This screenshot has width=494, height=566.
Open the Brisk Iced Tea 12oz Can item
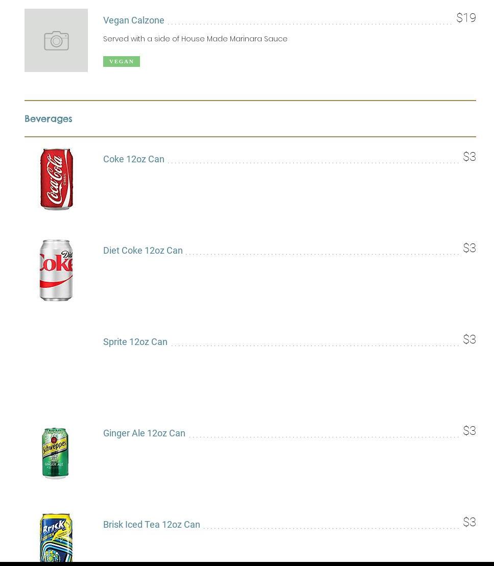point(151,525)
